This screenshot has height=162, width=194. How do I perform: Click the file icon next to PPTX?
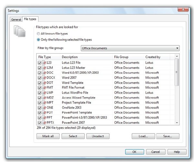[x=44, y=123]
